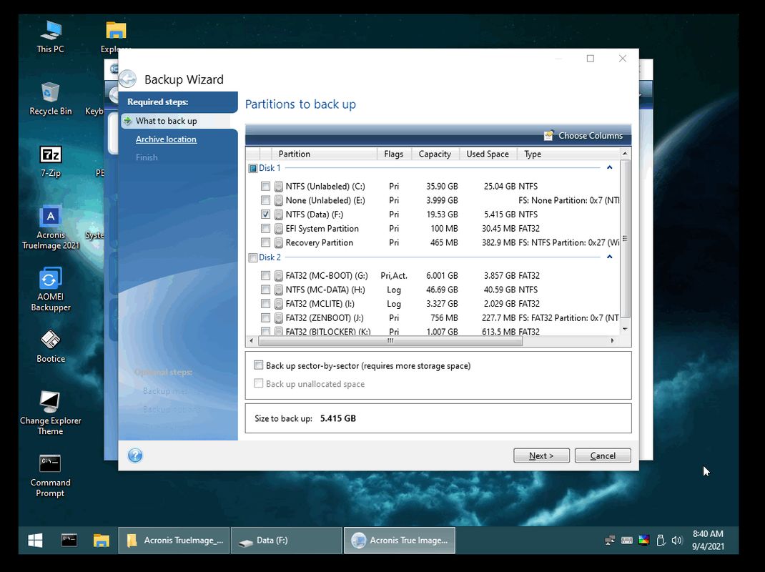Collapse the Disk 1 group
Image resolution: width=765 pixels, height=572 pixels.
point(609,167)
